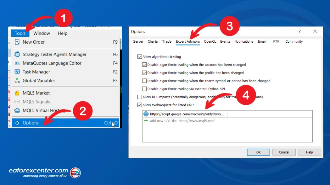Image resolution: width=330 pixels, height=185 pixels.
Task: Open the Tools menu
Action: coord(20,33)
